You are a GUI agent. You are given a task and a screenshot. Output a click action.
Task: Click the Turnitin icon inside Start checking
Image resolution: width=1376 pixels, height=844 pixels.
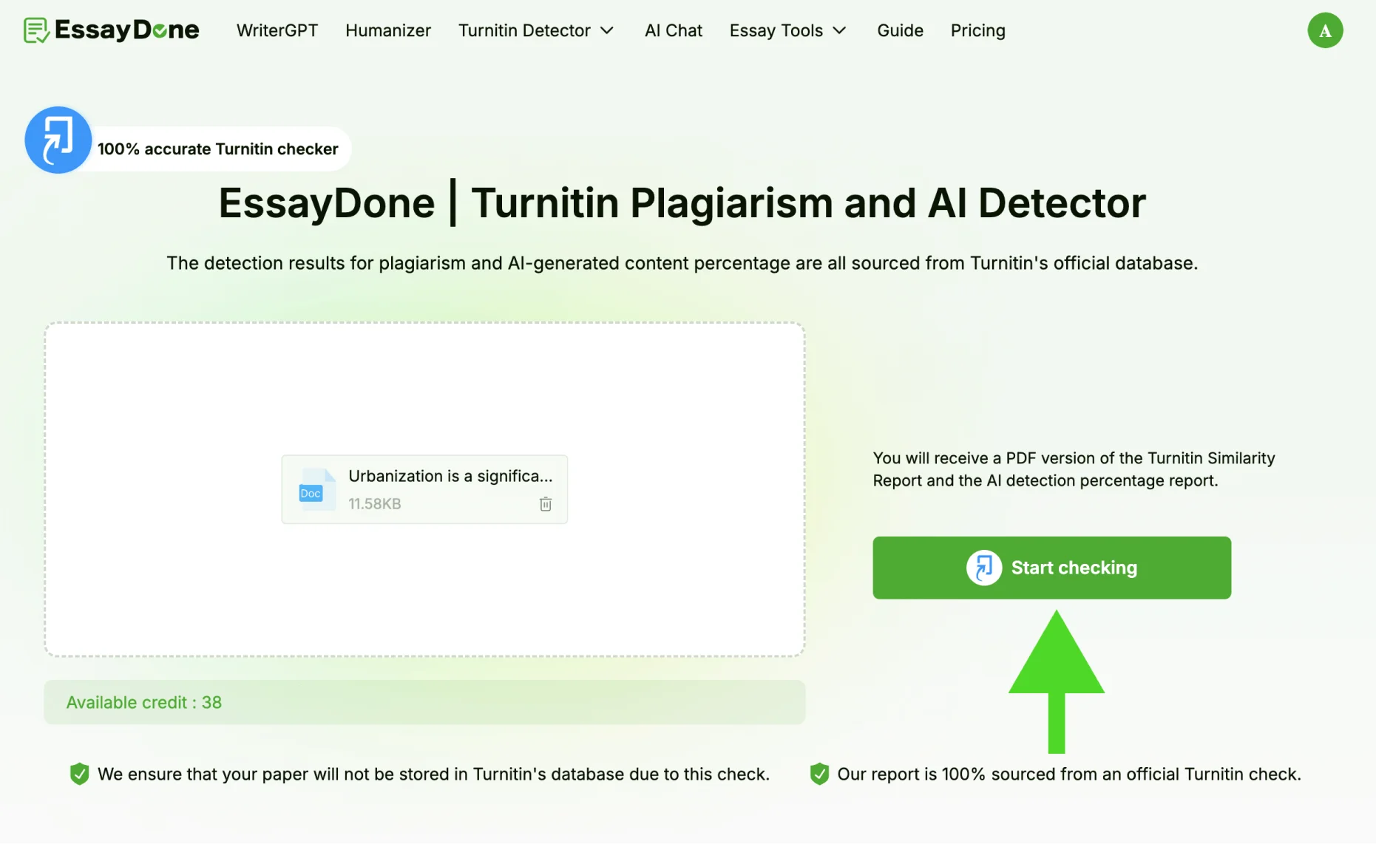point(983,568)
